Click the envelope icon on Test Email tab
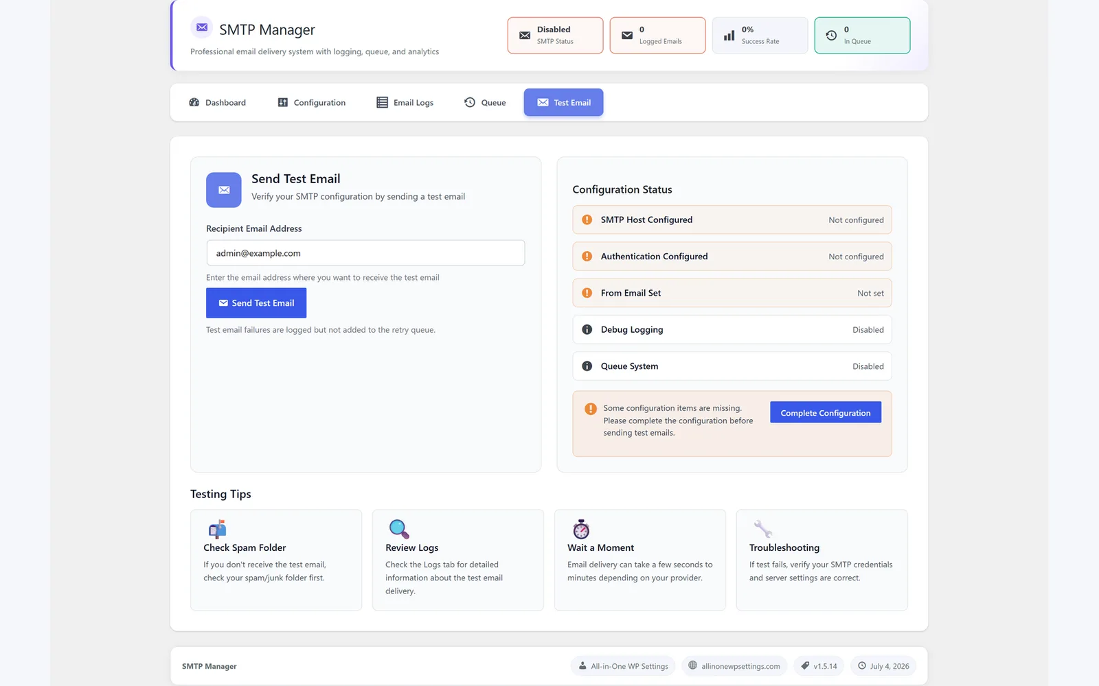 point(543,102)
